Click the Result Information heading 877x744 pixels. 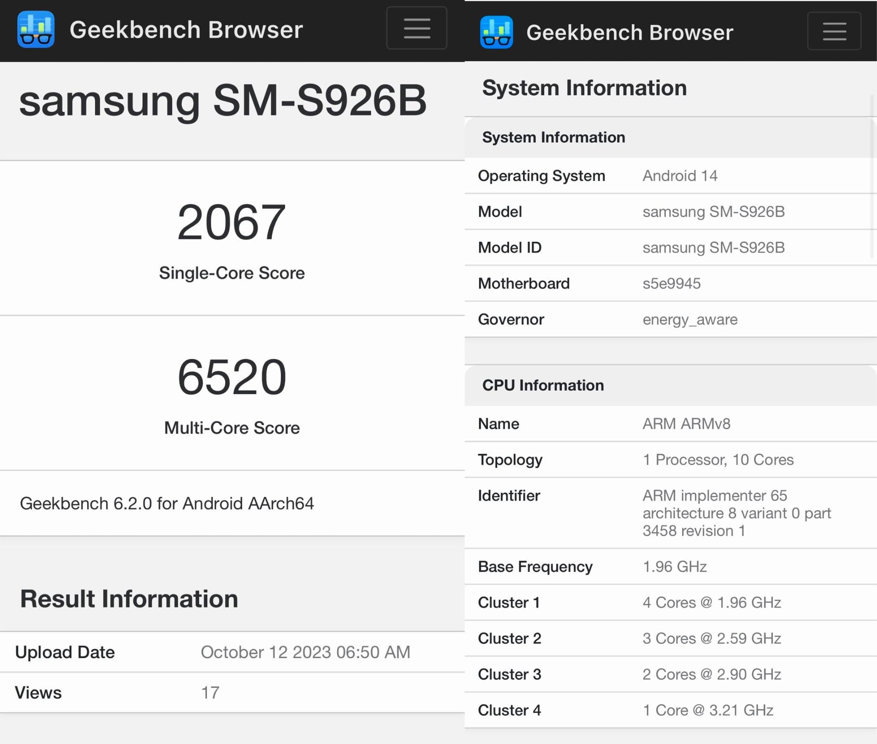tap(129, 599)
